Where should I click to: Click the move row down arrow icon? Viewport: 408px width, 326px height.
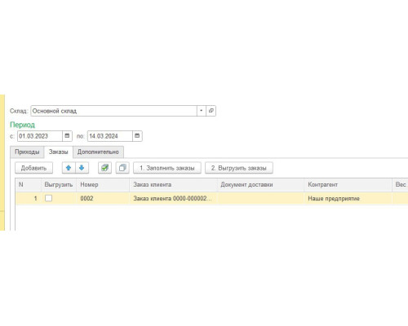point(82,168)
